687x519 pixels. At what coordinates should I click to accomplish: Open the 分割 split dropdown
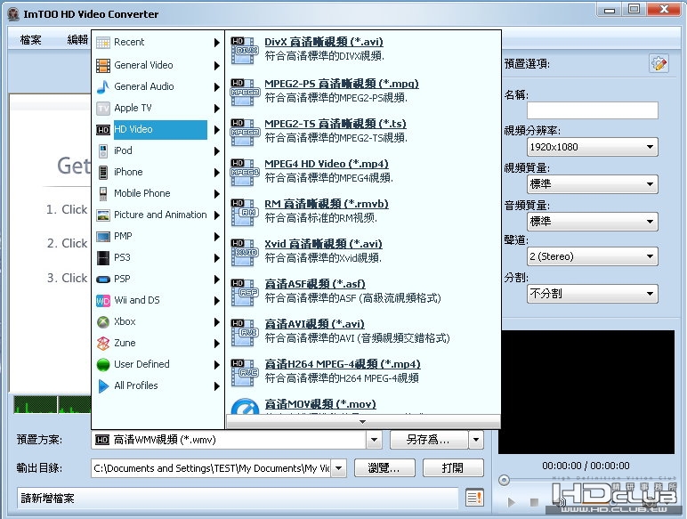[x=592, y=294]
